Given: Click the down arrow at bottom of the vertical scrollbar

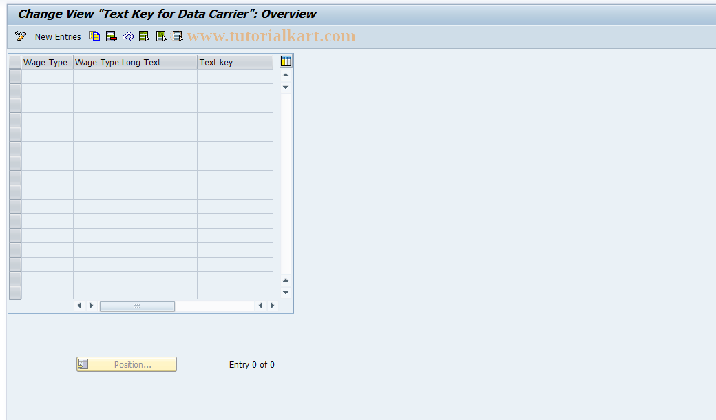Looking at the screenshot, I should point(286,293).
